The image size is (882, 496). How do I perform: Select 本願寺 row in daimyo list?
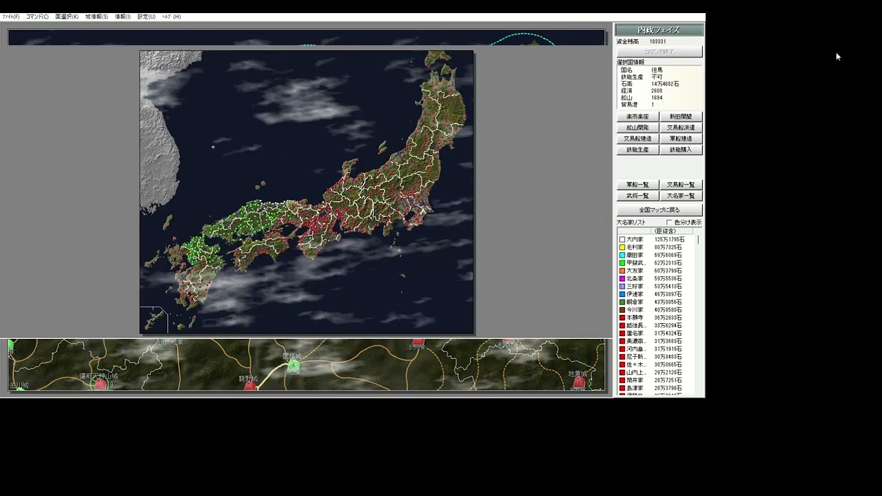tap(656, 318)
